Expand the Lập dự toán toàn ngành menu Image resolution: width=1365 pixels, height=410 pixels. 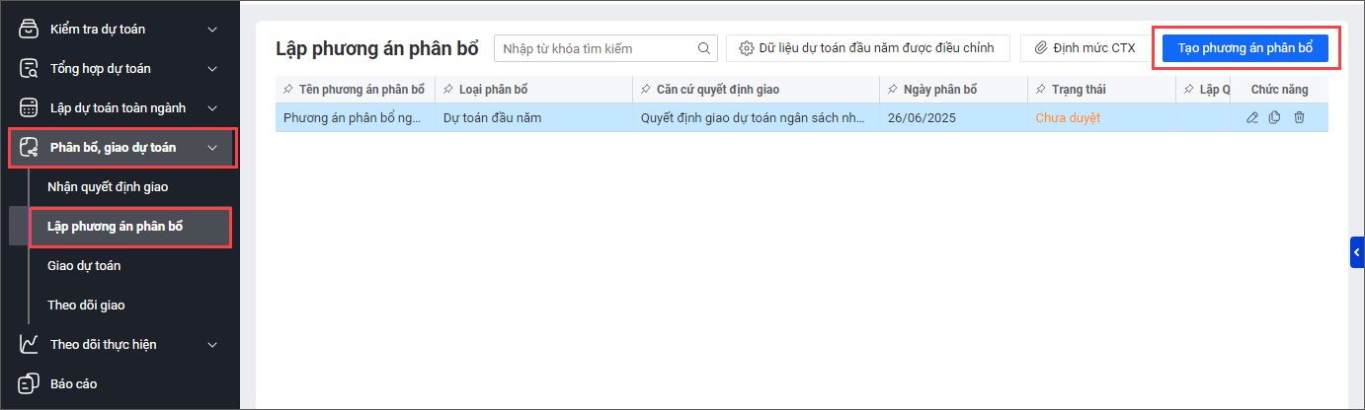212,107
